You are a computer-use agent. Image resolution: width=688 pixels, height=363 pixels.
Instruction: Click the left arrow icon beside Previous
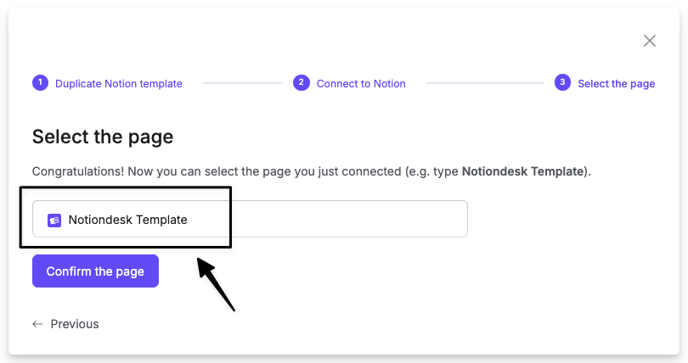point(37,324)
